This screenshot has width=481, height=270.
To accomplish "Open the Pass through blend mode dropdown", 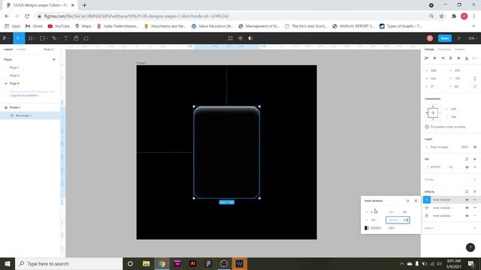I will pos(441,147).
